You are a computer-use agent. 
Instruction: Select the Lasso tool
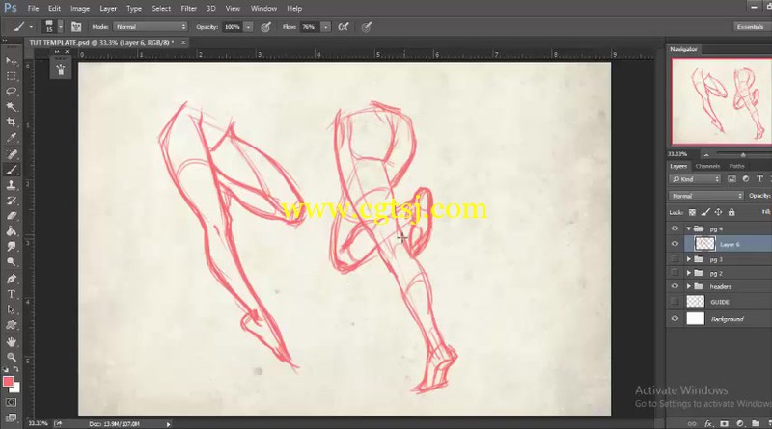pos(11,91)
